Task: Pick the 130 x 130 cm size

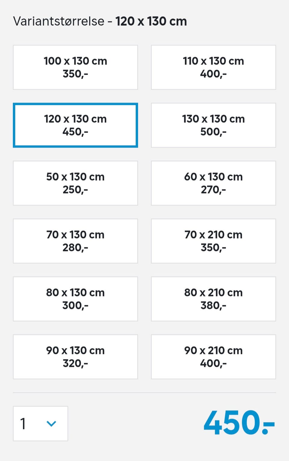Action: (x=213, y=125)
